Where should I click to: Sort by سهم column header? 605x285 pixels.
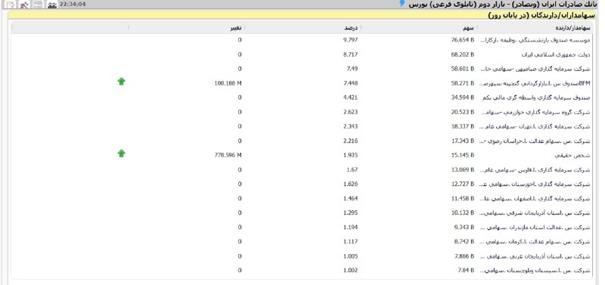(x=469, y=28)
